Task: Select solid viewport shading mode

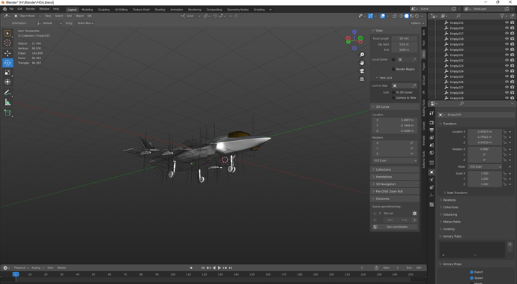Action: pyautogui.click(x=407, y=16)
